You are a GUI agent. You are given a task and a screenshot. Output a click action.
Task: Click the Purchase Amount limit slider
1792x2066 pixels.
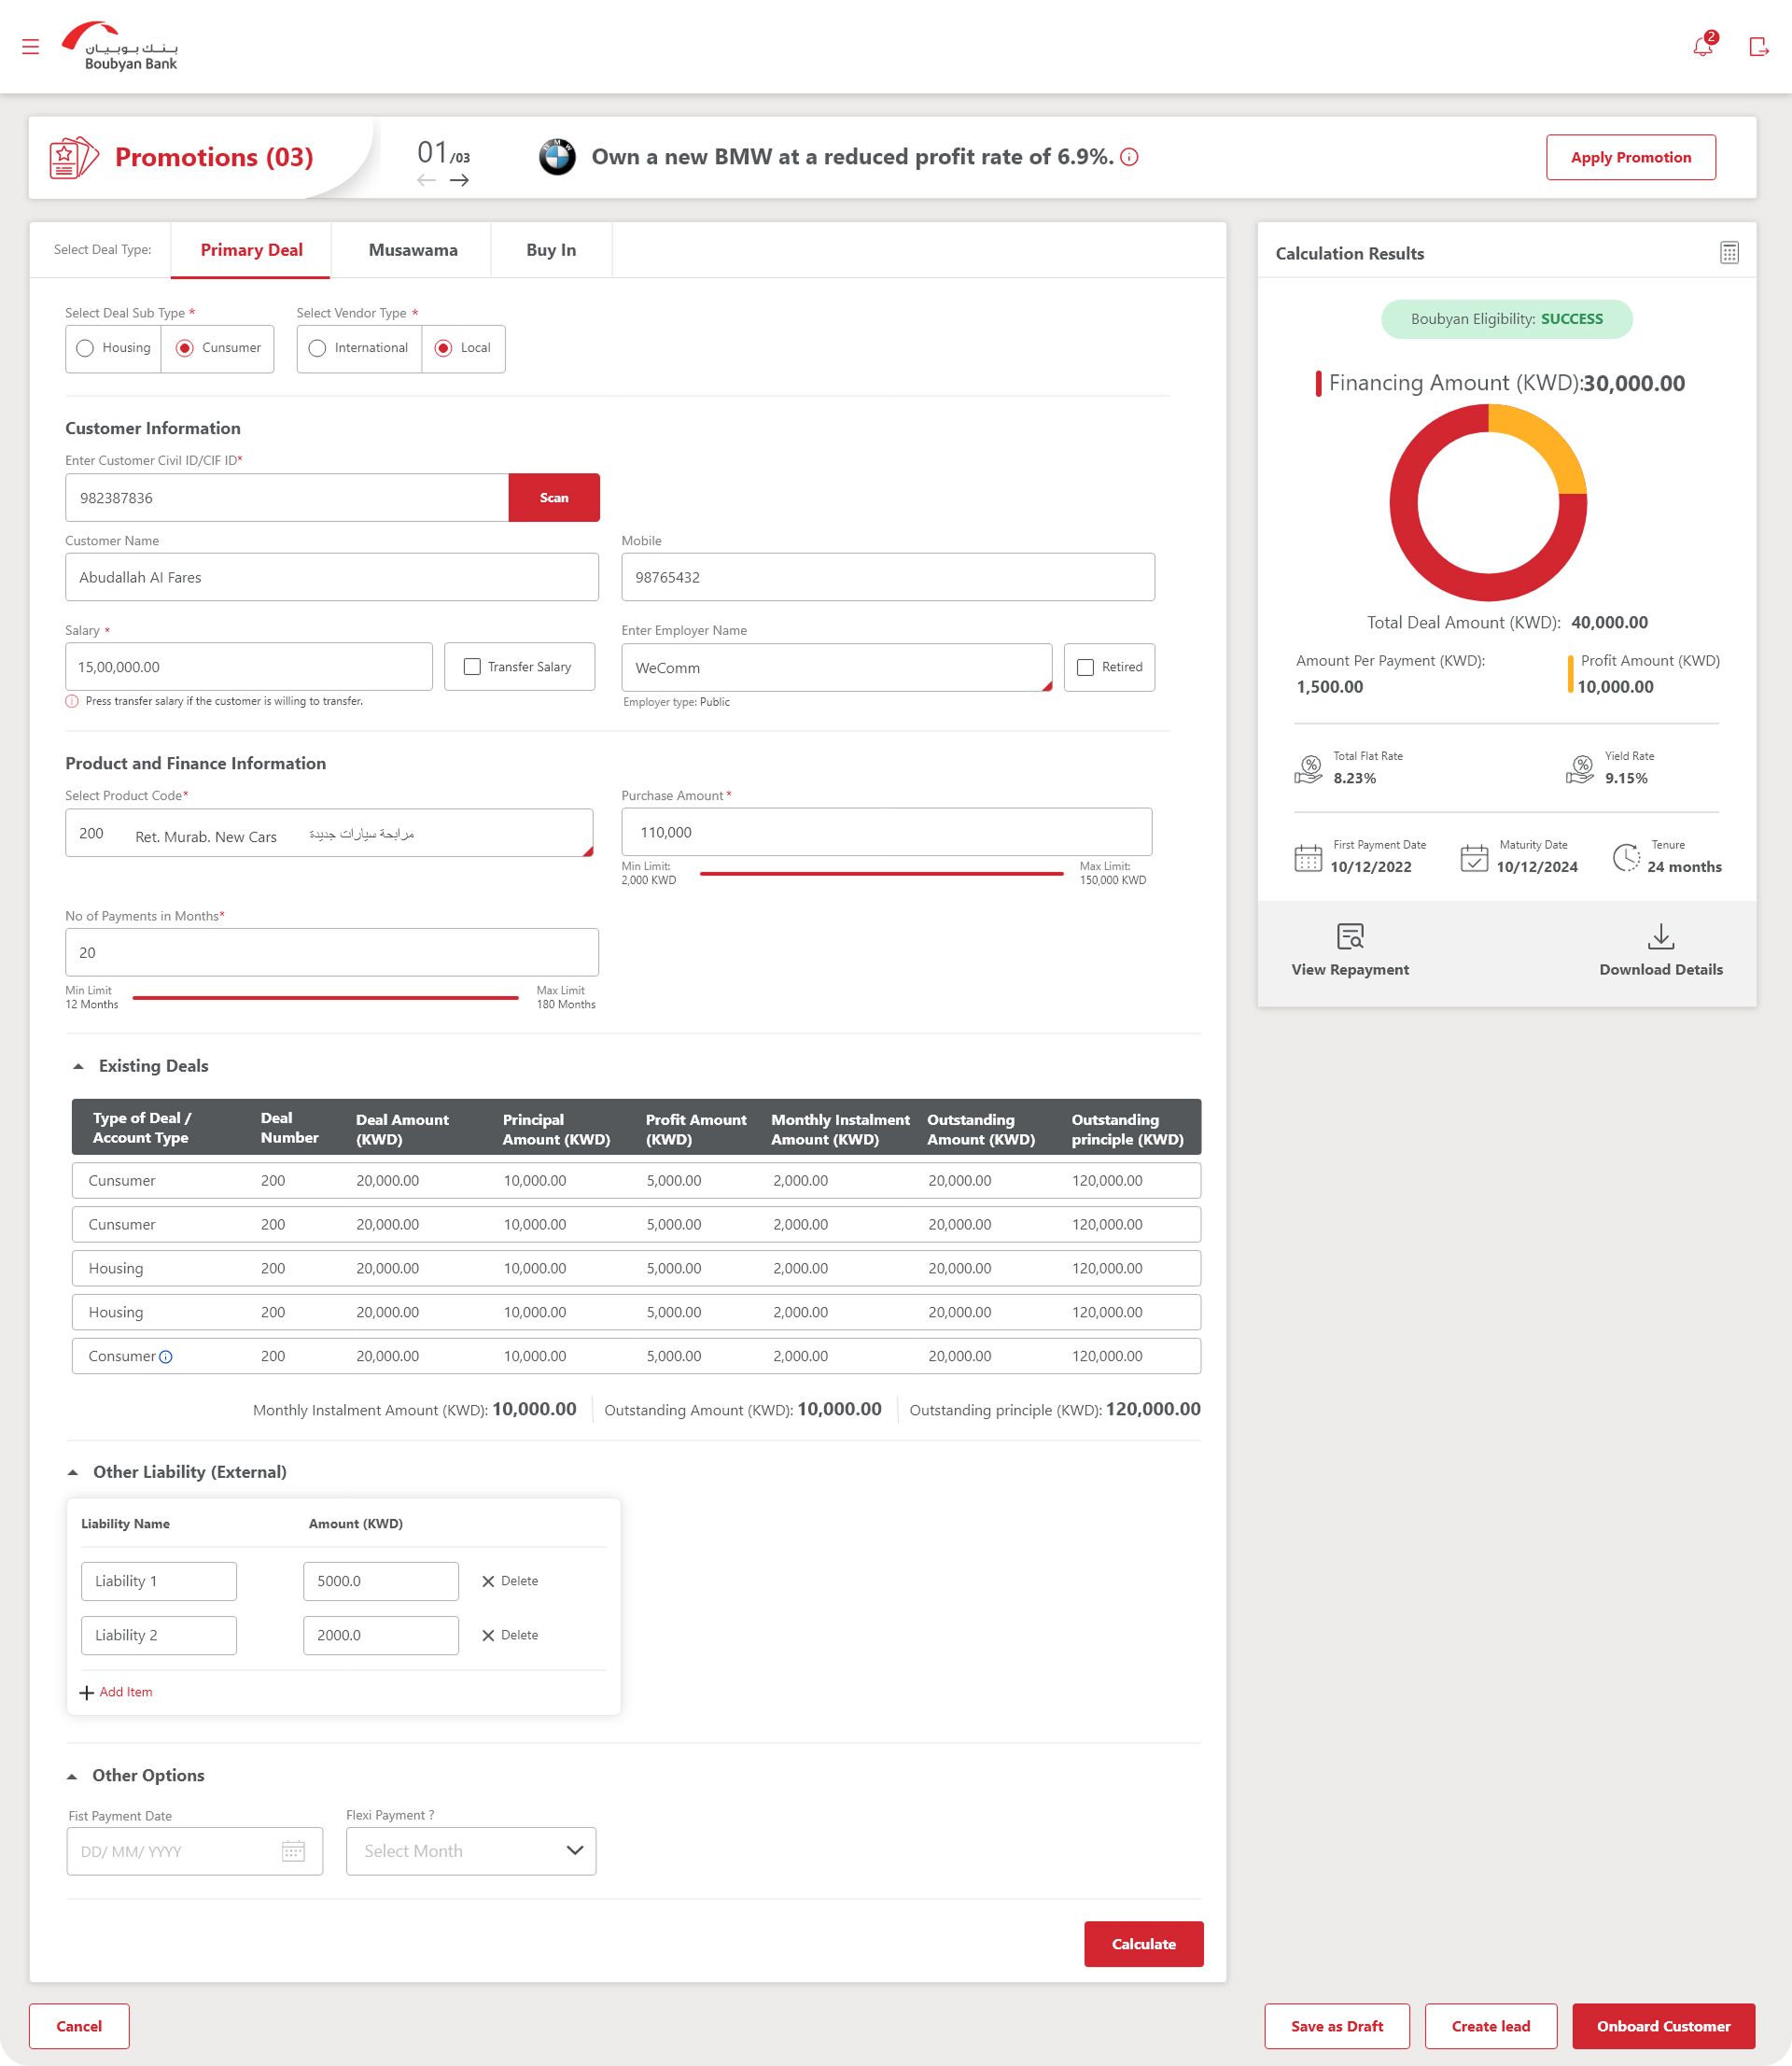point(881,874)
